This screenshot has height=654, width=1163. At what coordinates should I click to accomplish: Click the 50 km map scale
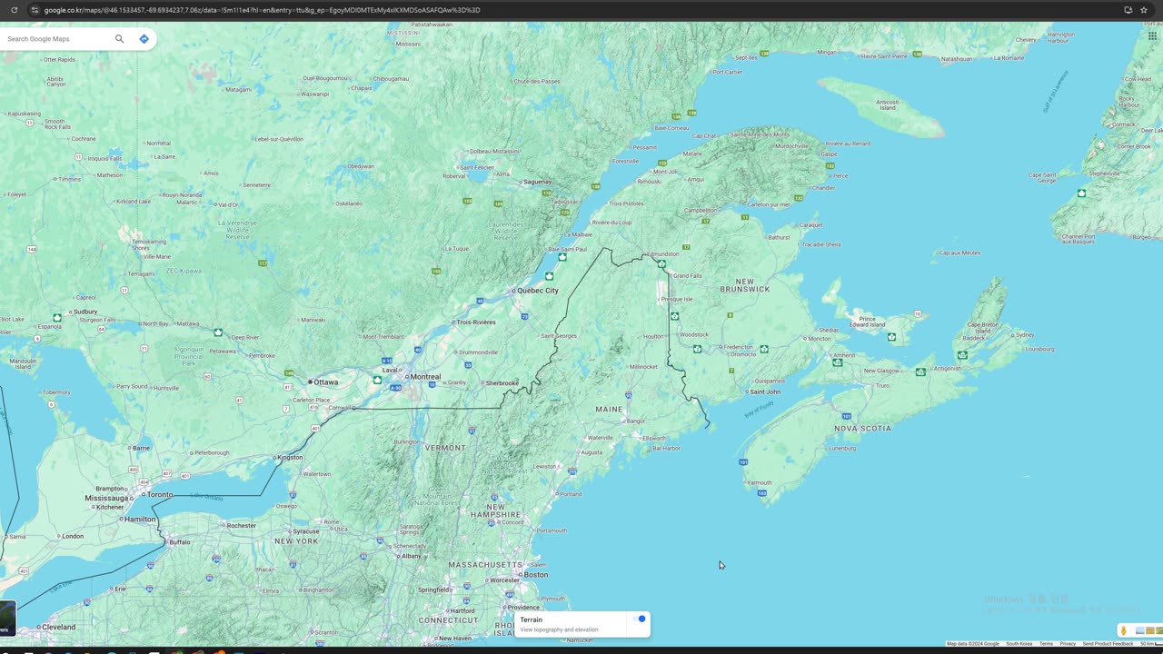(1150, 644)
